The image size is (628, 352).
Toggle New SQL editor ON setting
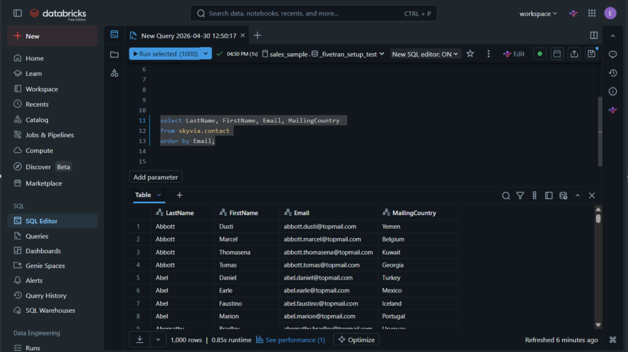[425, 54]
